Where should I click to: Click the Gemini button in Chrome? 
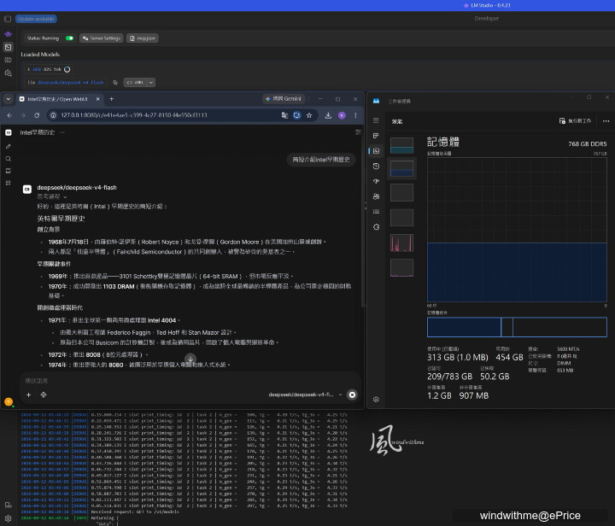pos(284,99)
